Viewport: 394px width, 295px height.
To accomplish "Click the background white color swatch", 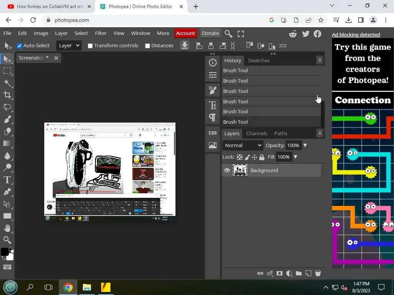I will click(11, 258).
